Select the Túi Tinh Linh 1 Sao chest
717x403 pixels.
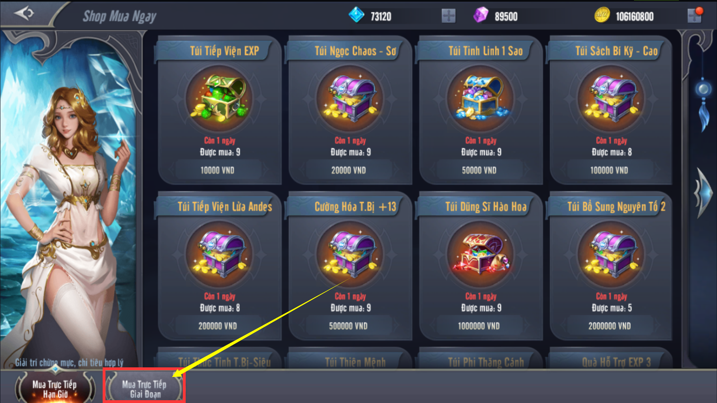[480, 99]
